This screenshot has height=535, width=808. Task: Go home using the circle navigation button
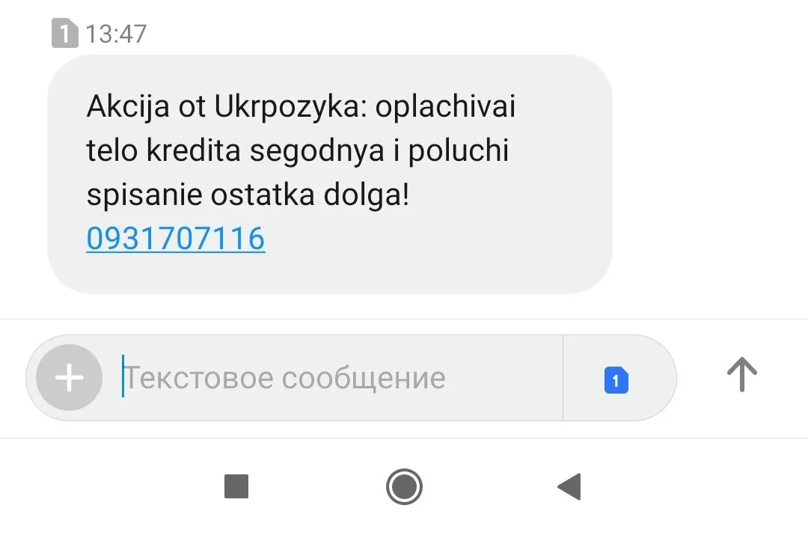point(405,486)
